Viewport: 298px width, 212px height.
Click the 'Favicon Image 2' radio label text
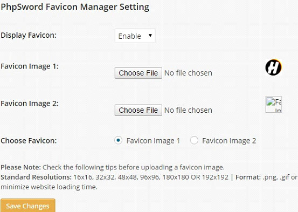(229, 141)
